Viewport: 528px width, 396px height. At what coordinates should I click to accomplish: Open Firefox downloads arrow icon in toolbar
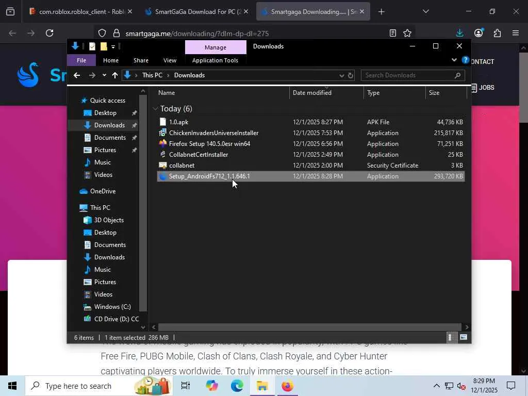click(459, 33)
